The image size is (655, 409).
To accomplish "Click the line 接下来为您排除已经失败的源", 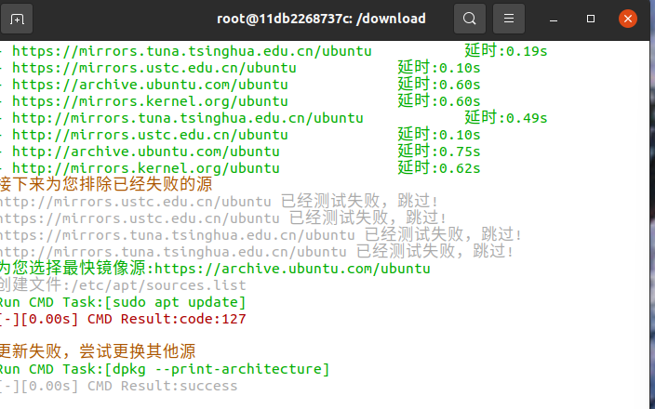I will pyautogui.click(x=106, y=184).
